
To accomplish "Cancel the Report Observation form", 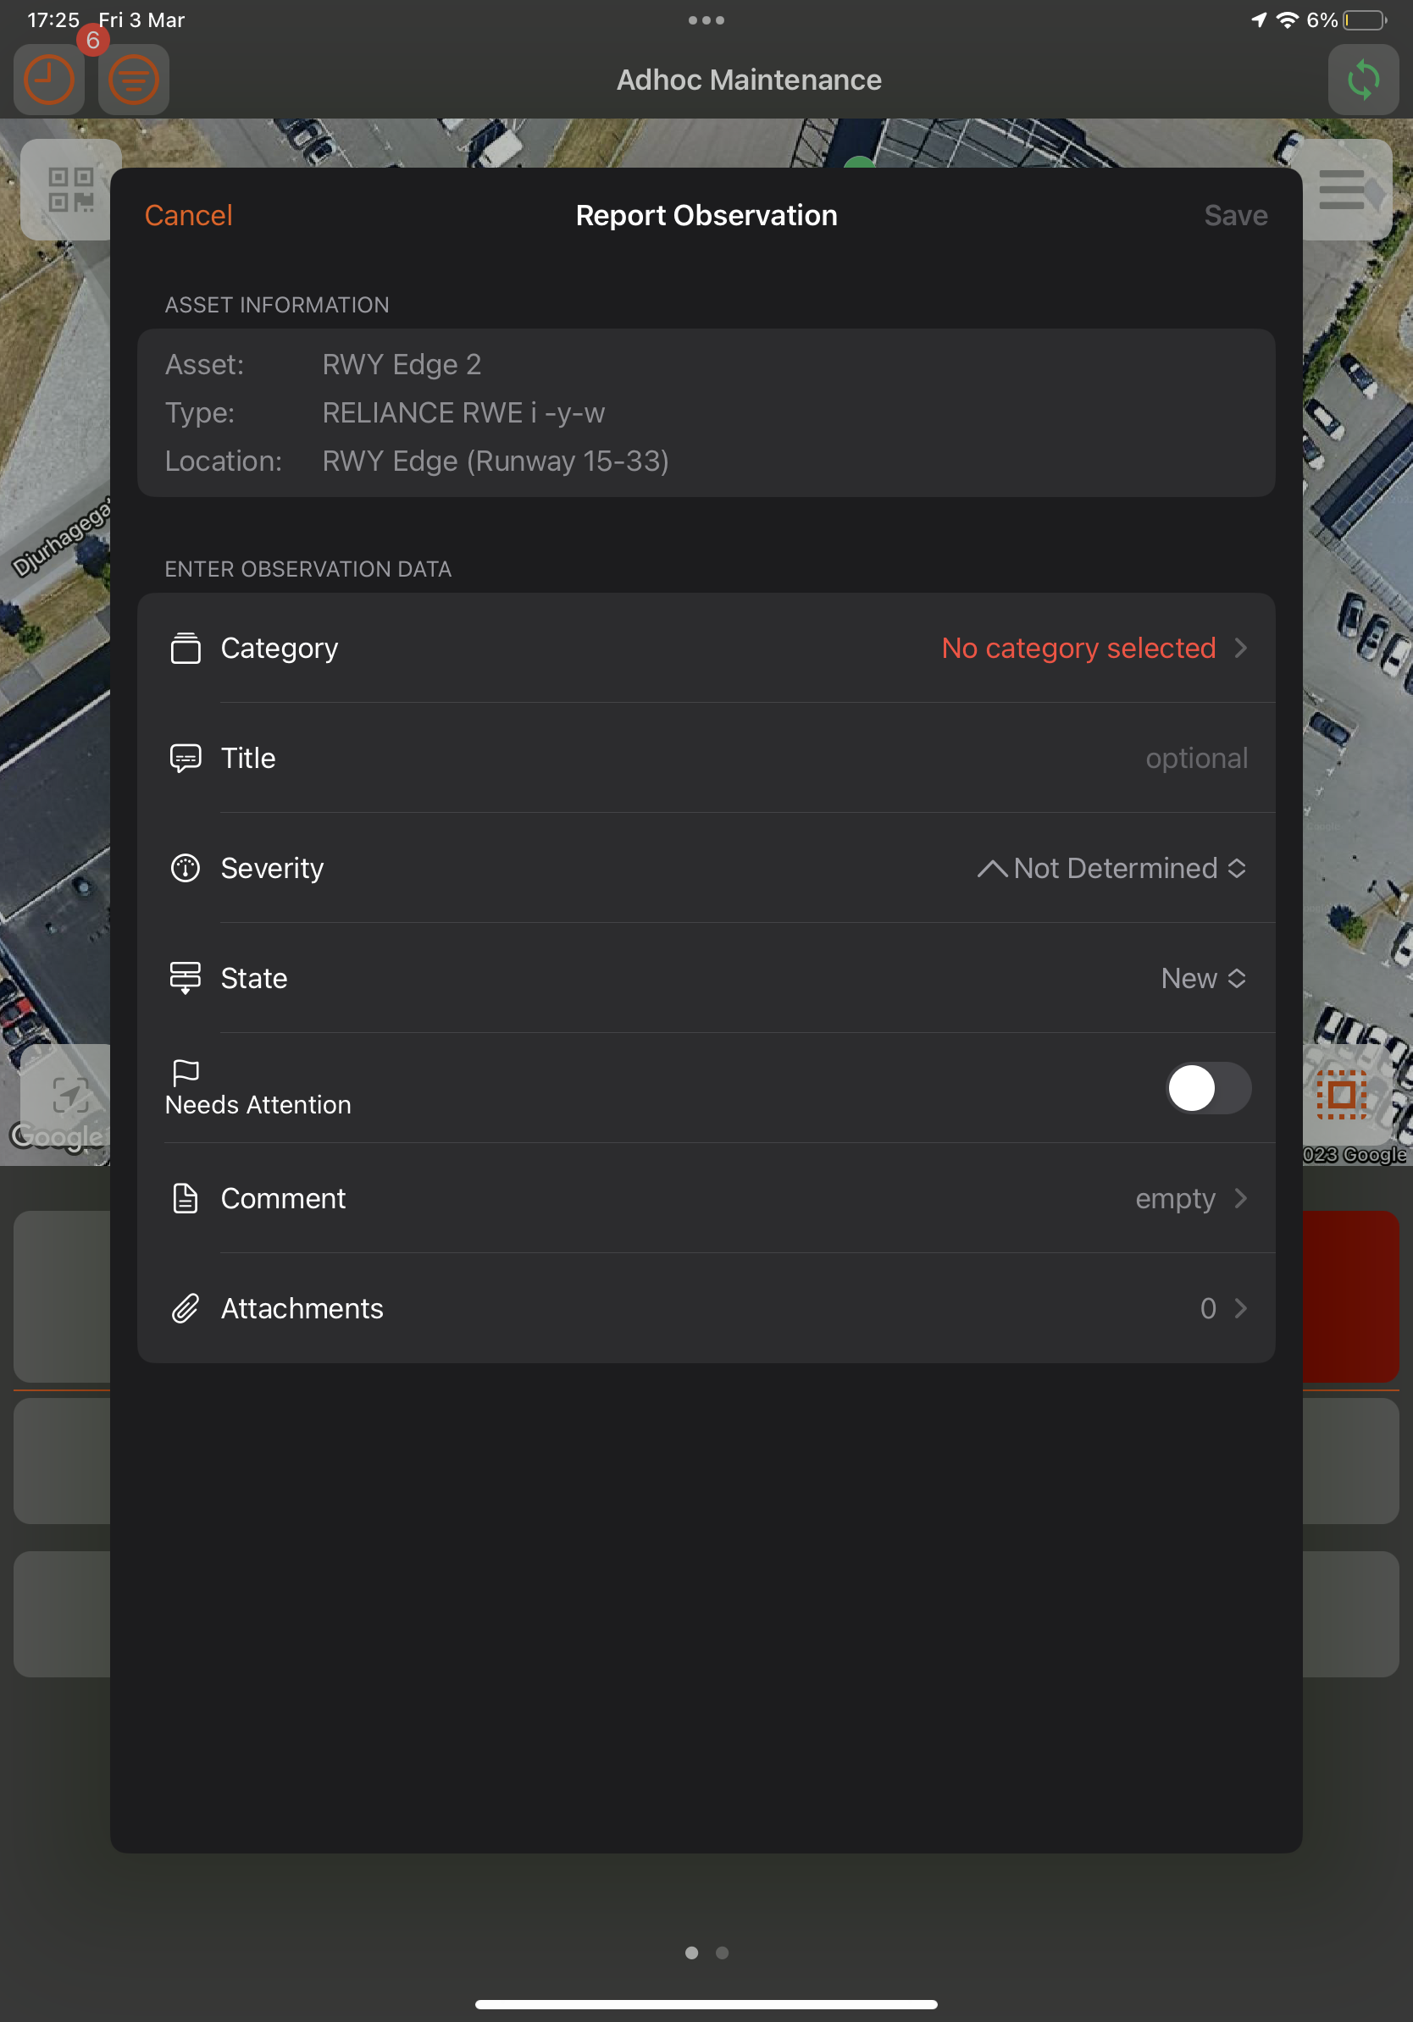I will pos(189,216).
